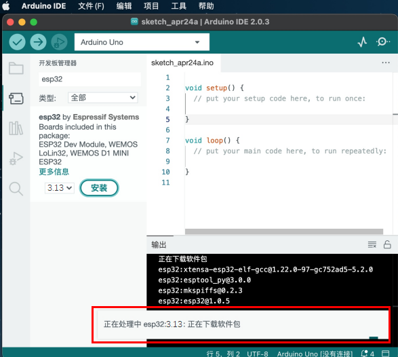Open the Sketchbook folder sidebar icon
The width and height of the screenshot is (398, 357).
(x=16, y=68)
